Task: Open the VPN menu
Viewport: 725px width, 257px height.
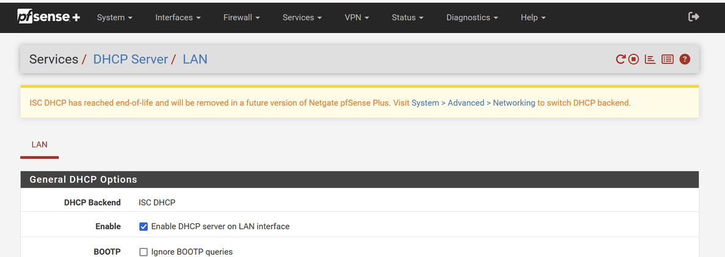Action: coord(356,18)
